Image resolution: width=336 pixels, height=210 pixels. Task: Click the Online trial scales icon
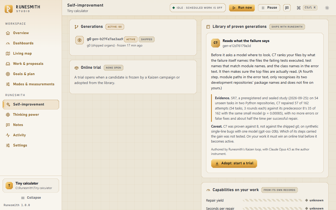click(x=76, y=68)
